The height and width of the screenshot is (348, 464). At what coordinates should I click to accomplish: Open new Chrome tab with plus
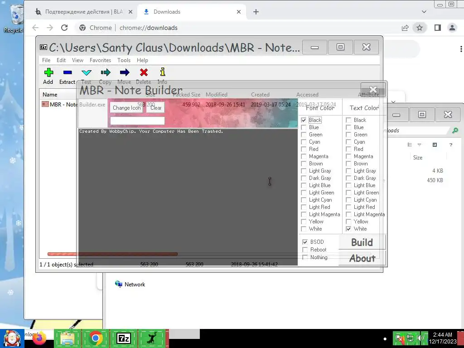pyautogui.click(x=256, y=12)
